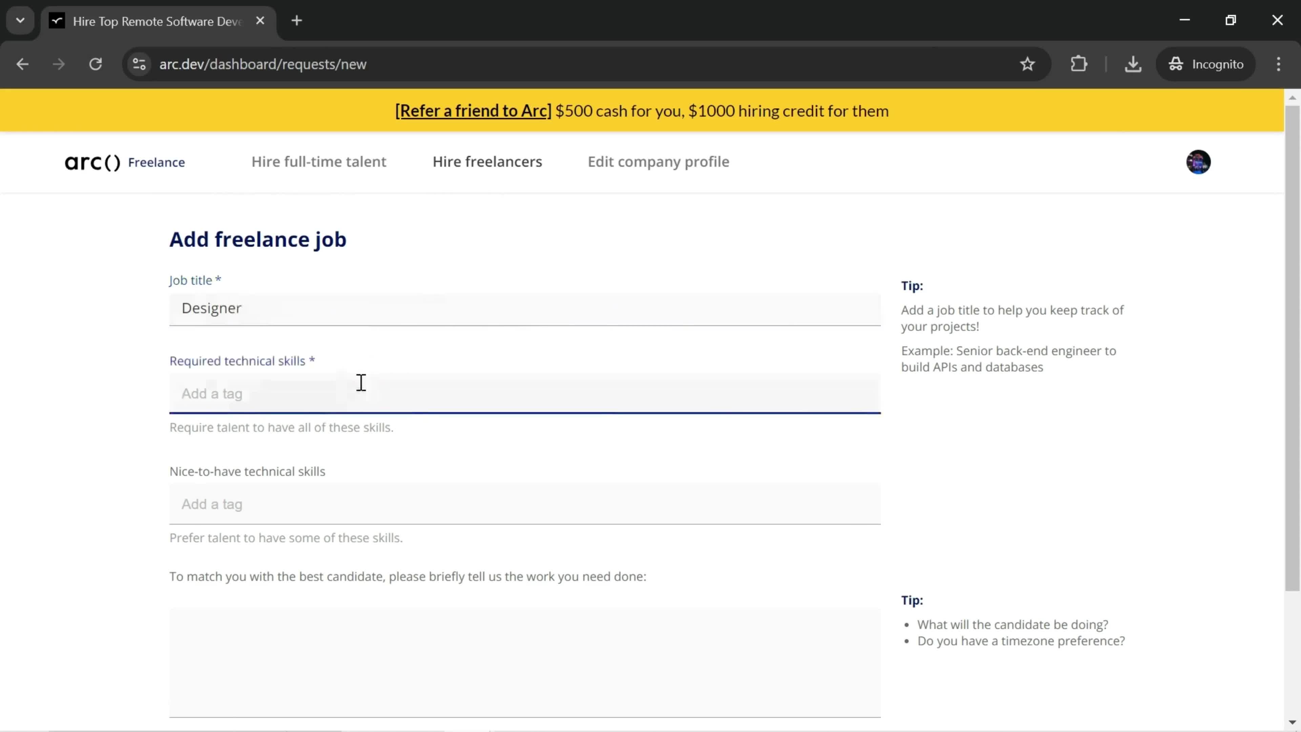Click the arc() Freelance logo
This screenshot has height=732, width=1301.
[125, 162]
